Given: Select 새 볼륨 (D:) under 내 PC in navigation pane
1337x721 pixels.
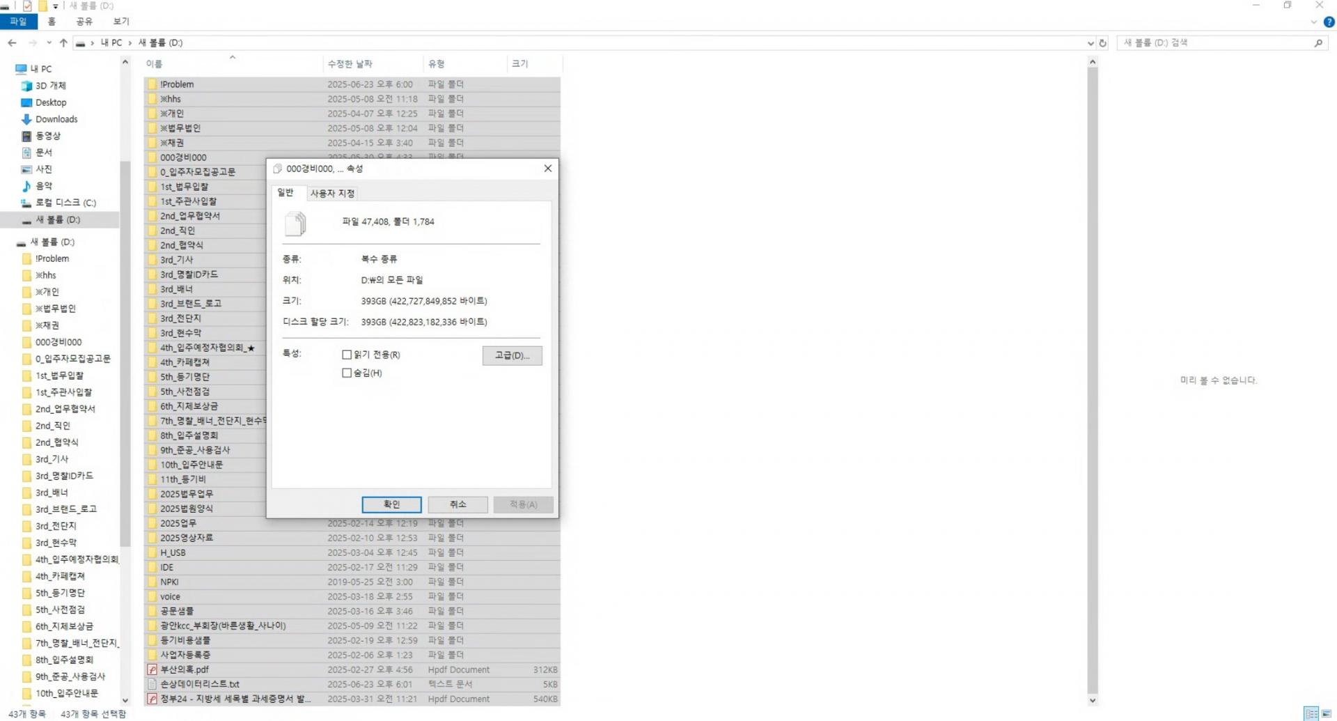Looking at the screenshot, I should point(58,219).
